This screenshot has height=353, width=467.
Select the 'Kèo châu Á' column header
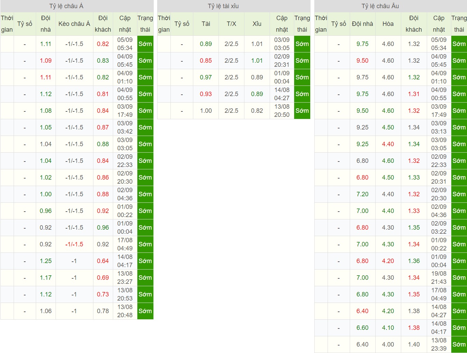[x=74, y=24]
